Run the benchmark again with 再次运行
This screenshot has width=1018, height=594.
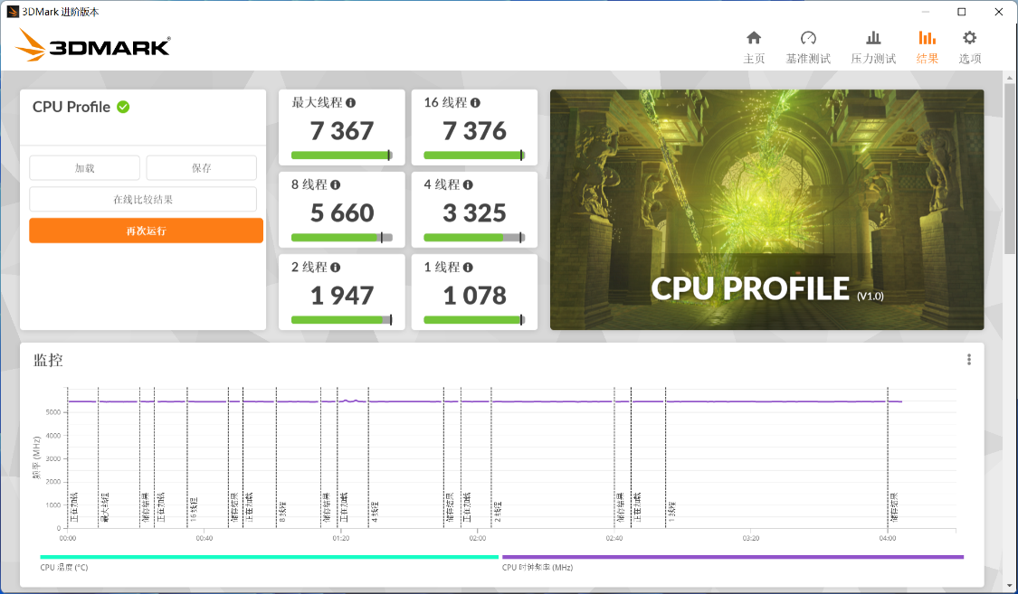click(146, 231)
